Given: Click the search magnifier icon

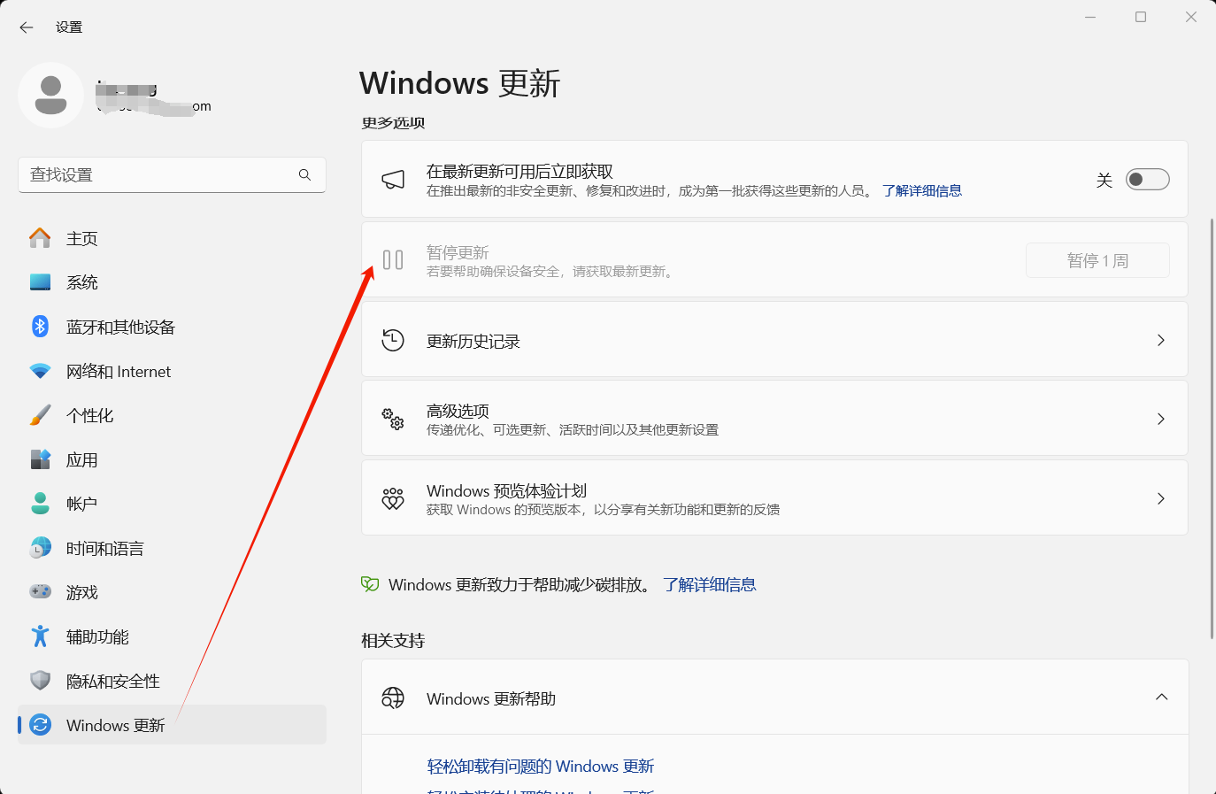Looking at the screenshot, I should 304,175.
